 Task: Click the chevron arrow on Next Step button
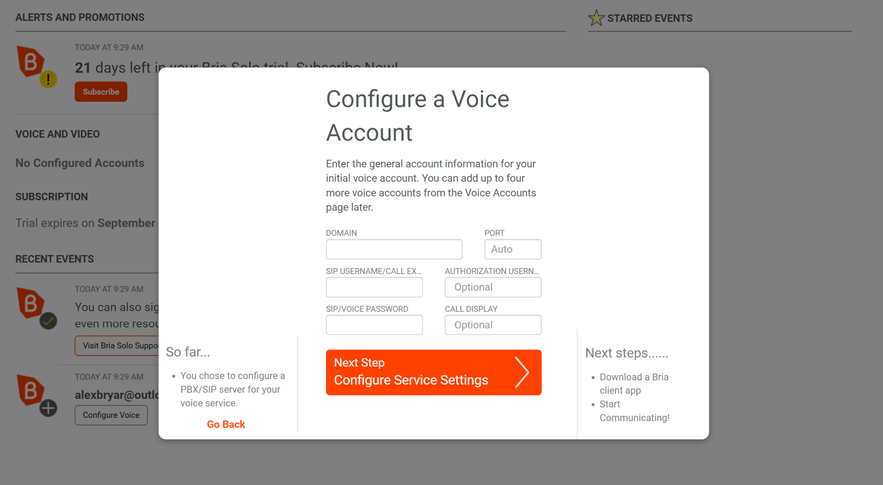[522, 372]
